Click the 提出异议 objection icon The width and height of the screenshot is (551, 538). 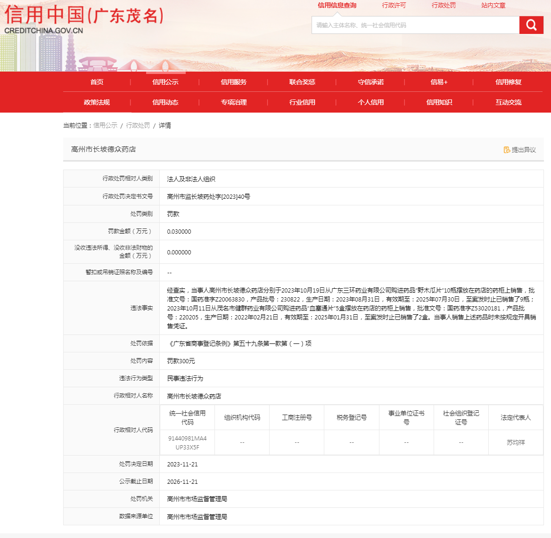click(507, 150)
